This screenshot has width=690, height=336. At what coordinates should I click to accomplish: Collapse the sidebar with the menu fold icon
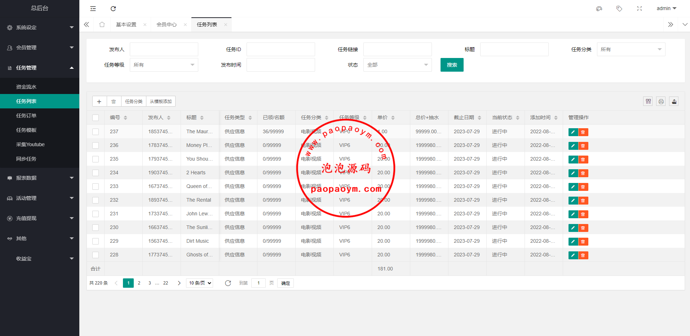[x=93, y=9]
